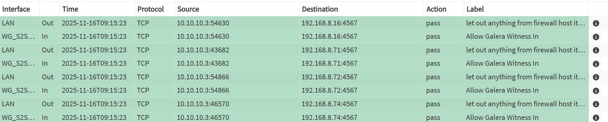Screen dimensions: 608x122
Task: Click info icon for WG_S2S row to 192.168.8.71
Action: tap(596, 64)
